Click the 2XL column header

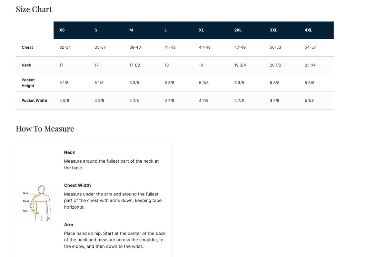[x=238, y=30]
